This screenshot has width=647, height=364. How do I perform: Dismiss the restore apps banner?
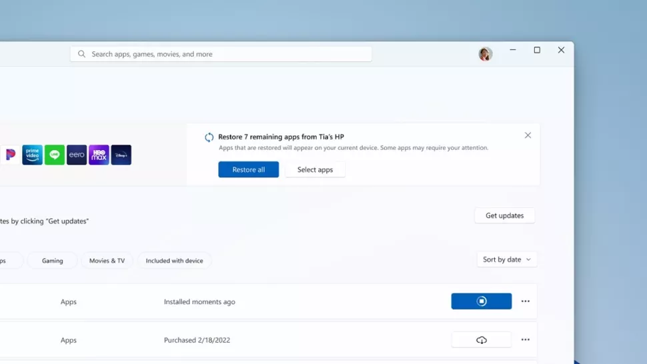click(x=528, y=135)
